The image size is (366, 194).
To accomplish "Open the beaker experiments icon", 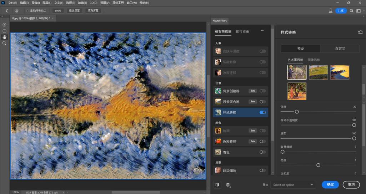I will [x=331, y=11].
